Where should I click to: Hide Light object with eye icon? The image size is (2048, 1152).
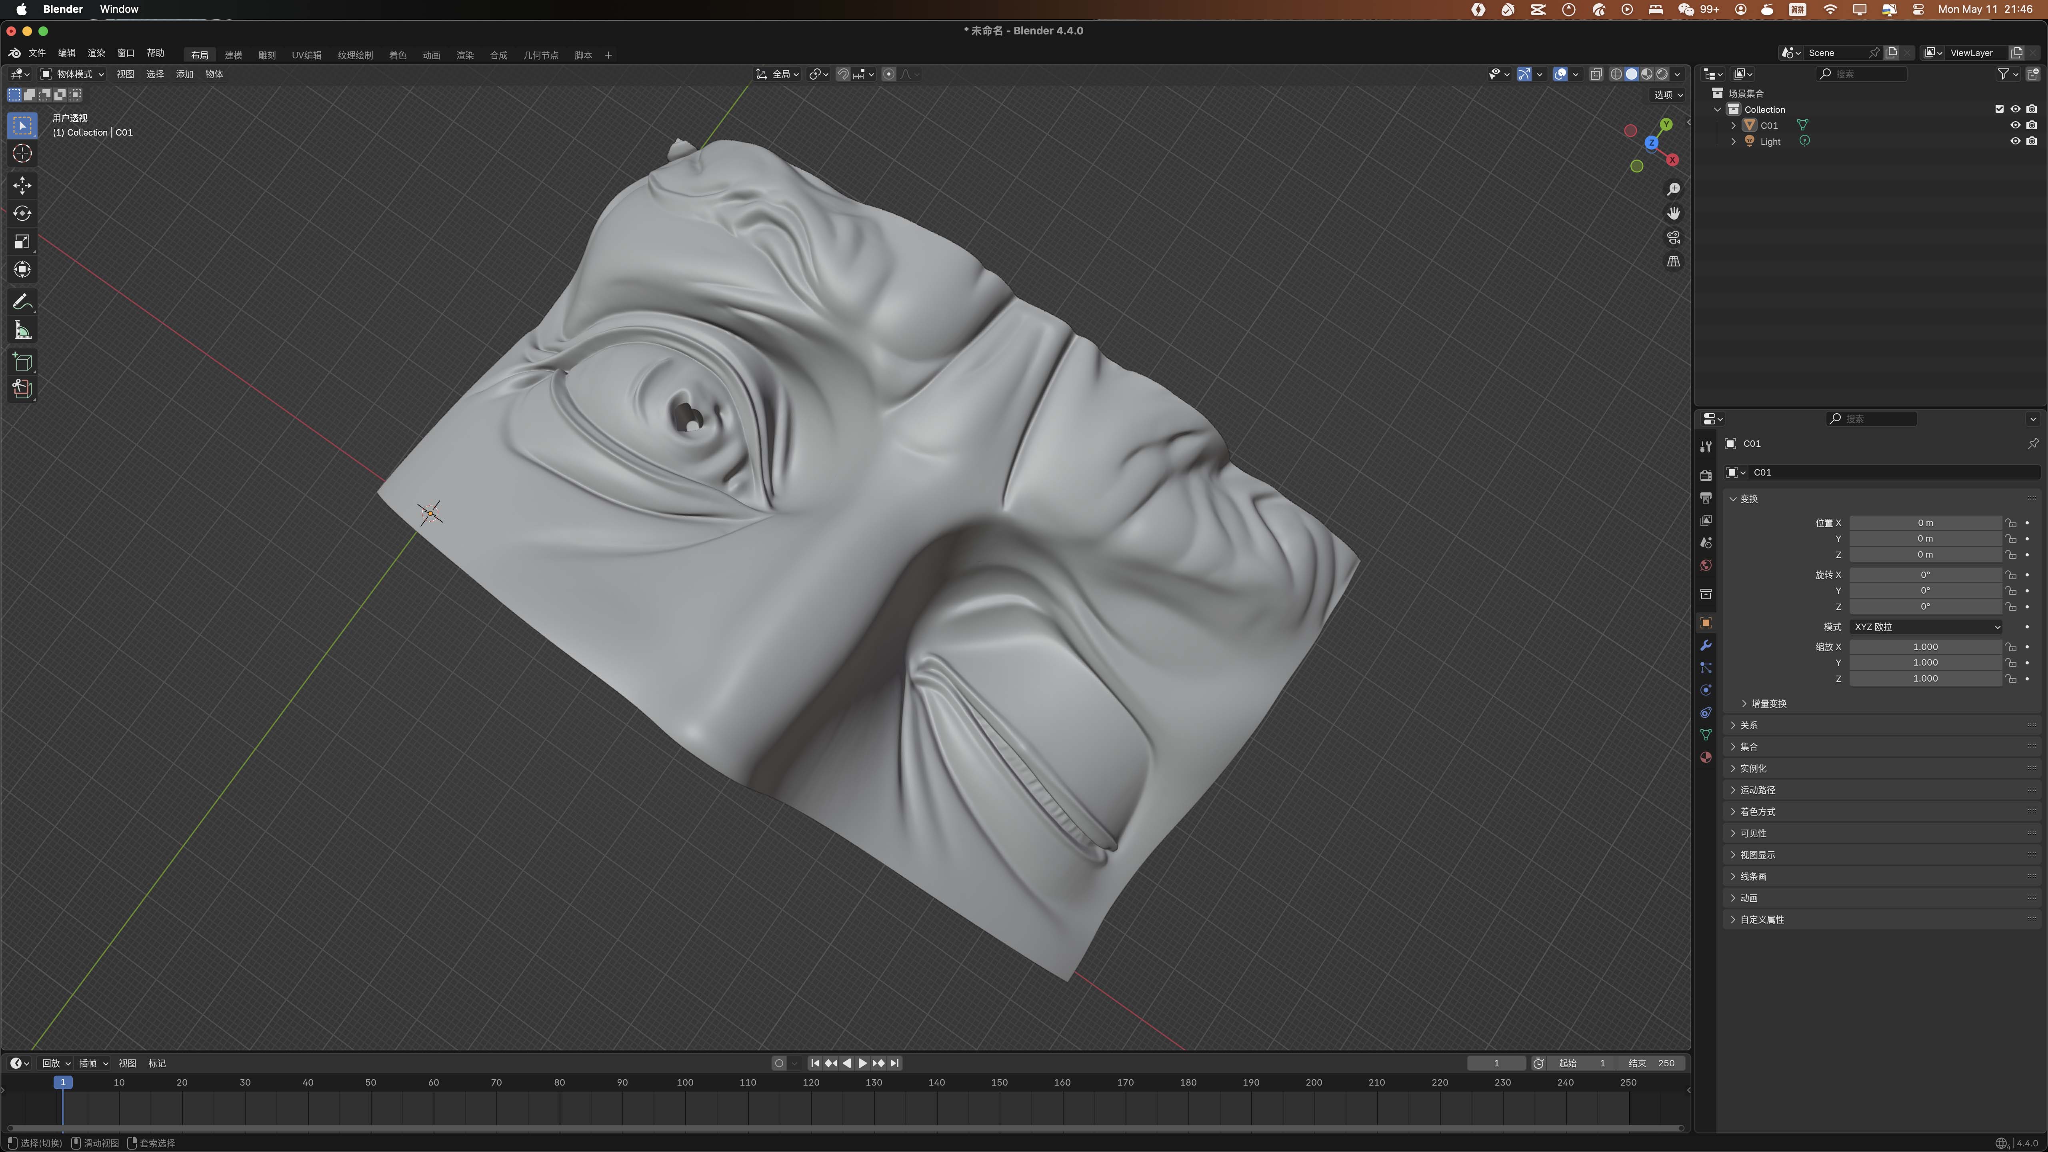(2016, 142)
